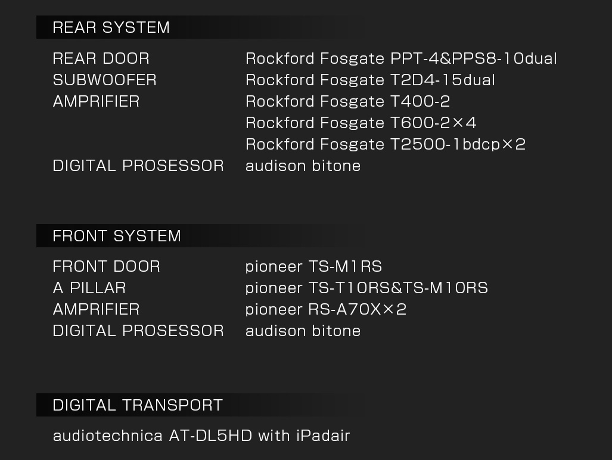
Task: Click Rockford Fosgate T2500-1bdcp×2 entry
Action: [x=386, y=144]
